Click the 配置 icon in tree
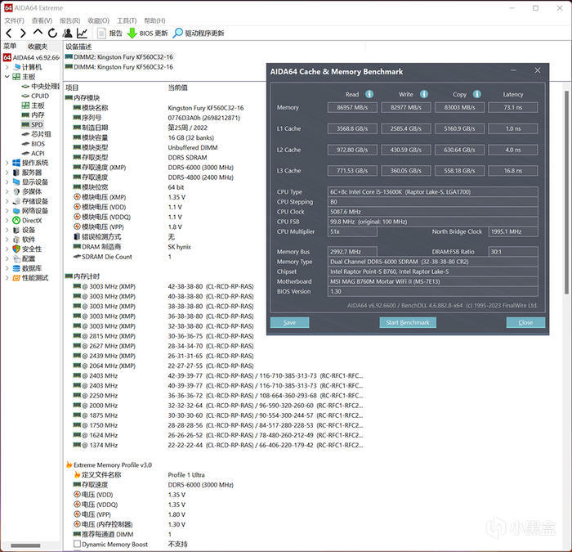This screenshot has width=572, height=552. pyautogui.click(x=16, y=259)
